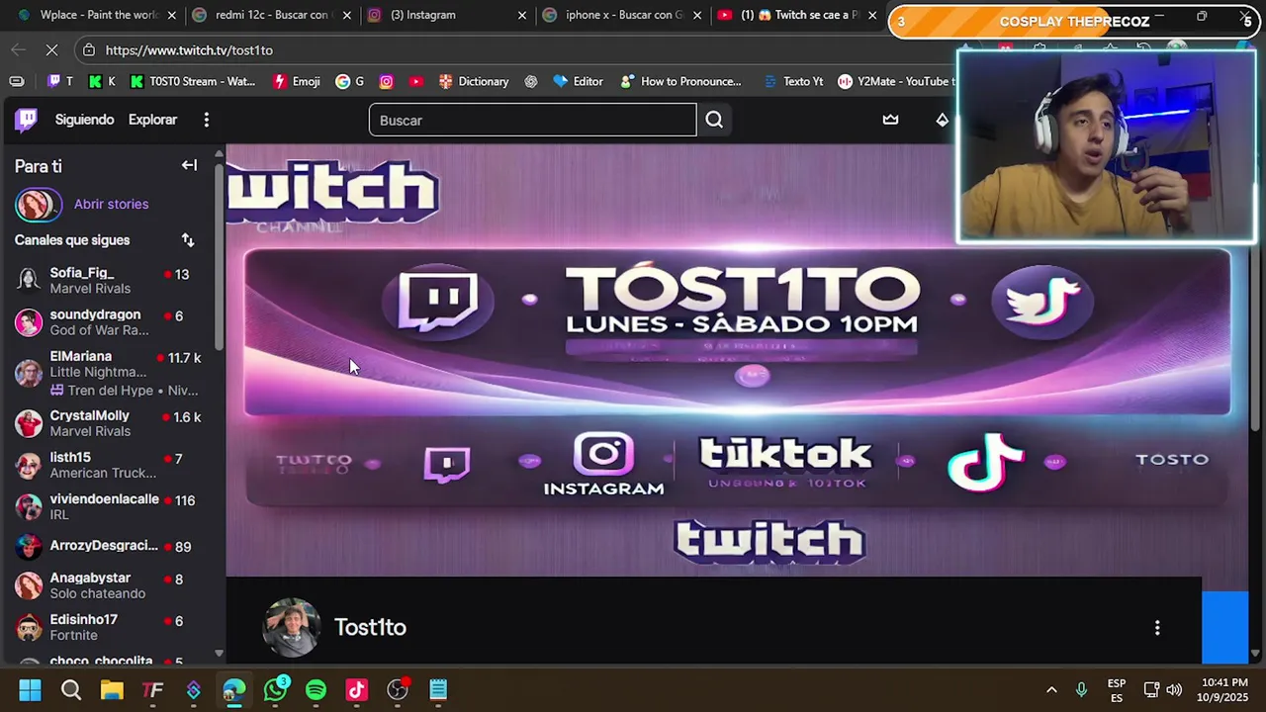Open the Prime loot crown icon

890,120
